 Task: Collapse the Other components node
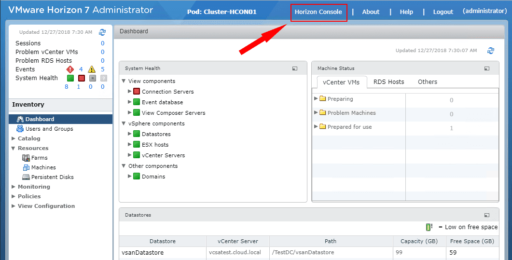[124, 166]
